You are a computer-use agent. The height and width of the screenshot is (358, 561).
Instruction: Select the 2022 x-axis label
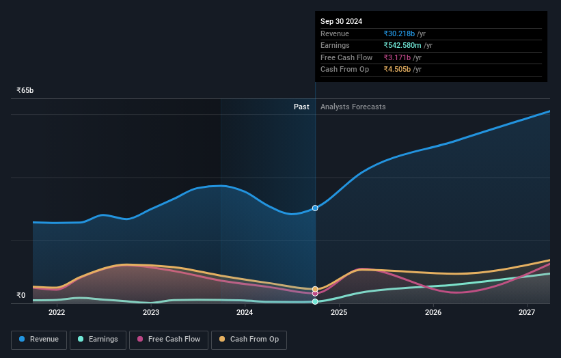pos(57,312)
